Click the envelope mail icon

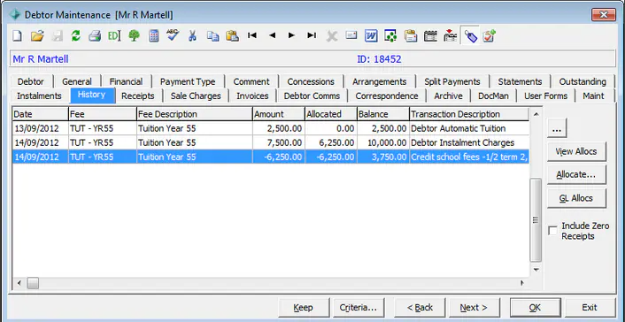(351, 35)
